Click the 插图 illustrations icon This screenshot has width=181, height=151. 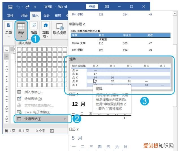click(34, 25)
